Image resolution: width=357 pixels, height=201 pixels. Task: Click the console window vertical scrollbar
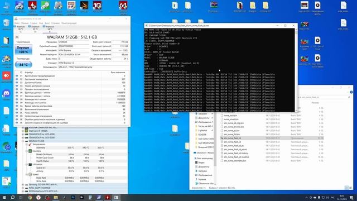(296, 70)
